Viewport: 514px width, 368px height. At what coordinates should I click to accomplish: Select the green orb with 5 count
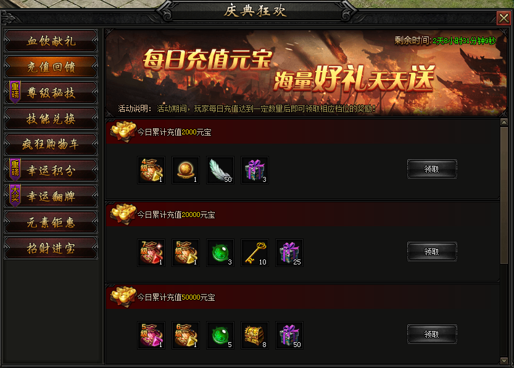click(x=220, y=335)
